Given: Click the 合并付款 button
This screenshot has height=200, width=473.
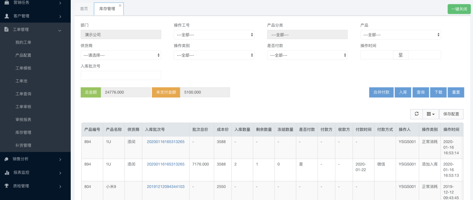Looking at the screenshot, I should pos(381,92).
